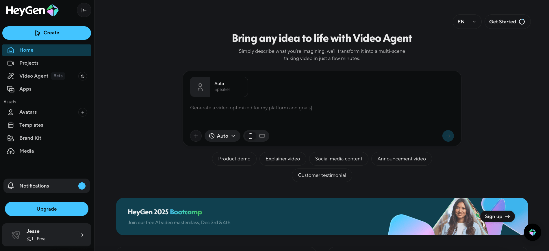Open Projects in sidebar
The width and height of the screenshot is (549, 251).
pos(47,63)
